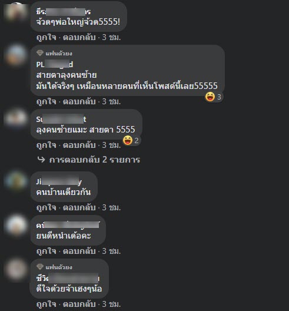The width and height of the screenshot is (289, 311).
Task: Click top fan diamond badge on last comment
Action: pyautogui.click(x=40, y=267)
